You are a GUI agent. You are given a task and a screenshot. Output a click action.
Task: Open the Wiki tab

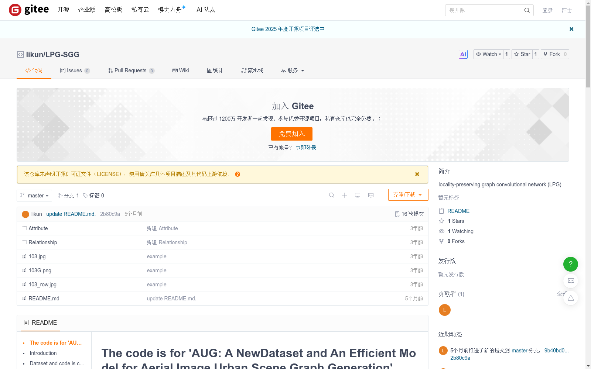coord(181,70)
